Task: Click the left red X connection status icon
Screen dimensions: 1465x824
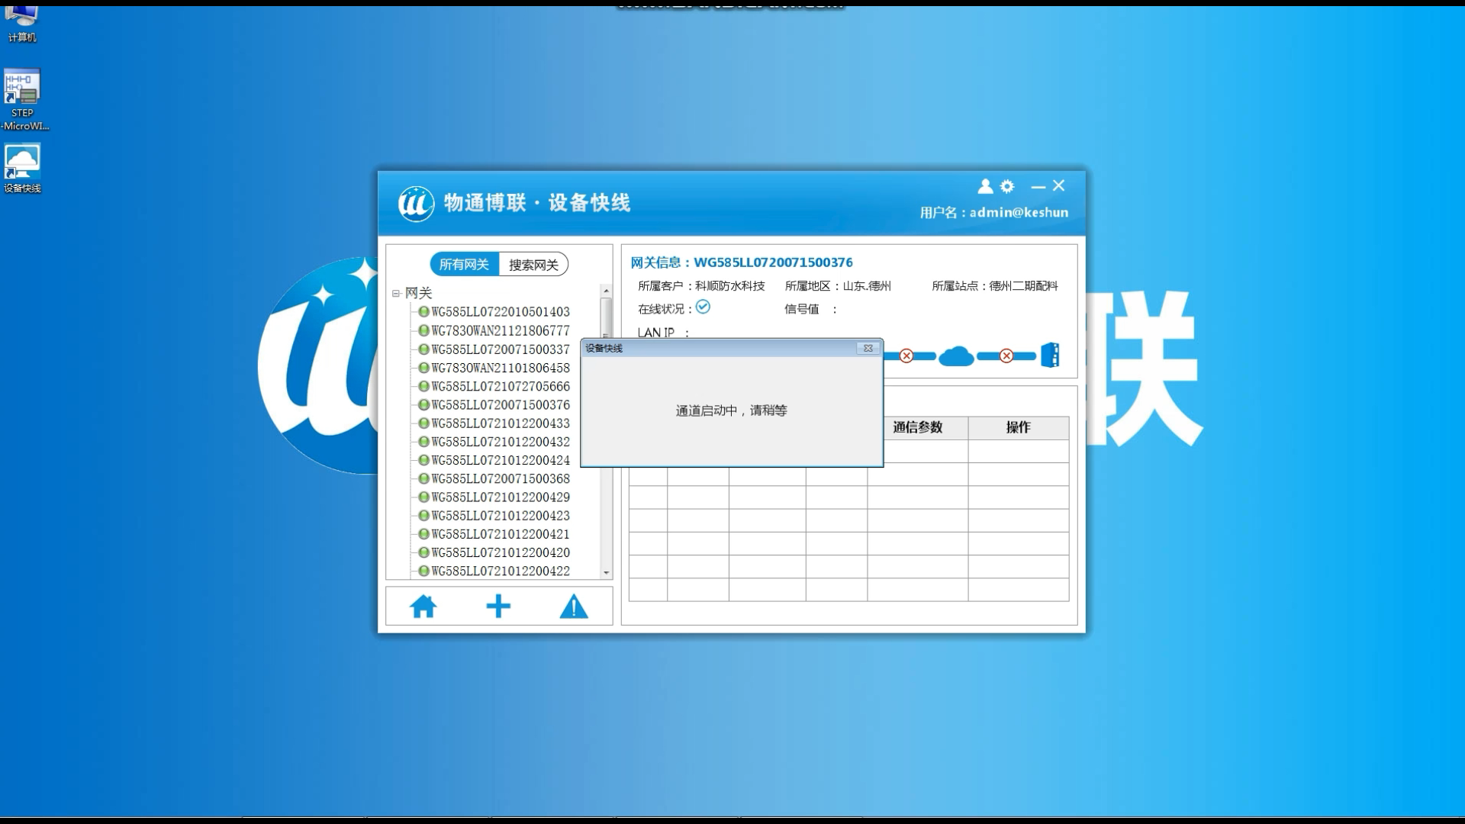Action: pyautogui.click(x=906, y=355)
